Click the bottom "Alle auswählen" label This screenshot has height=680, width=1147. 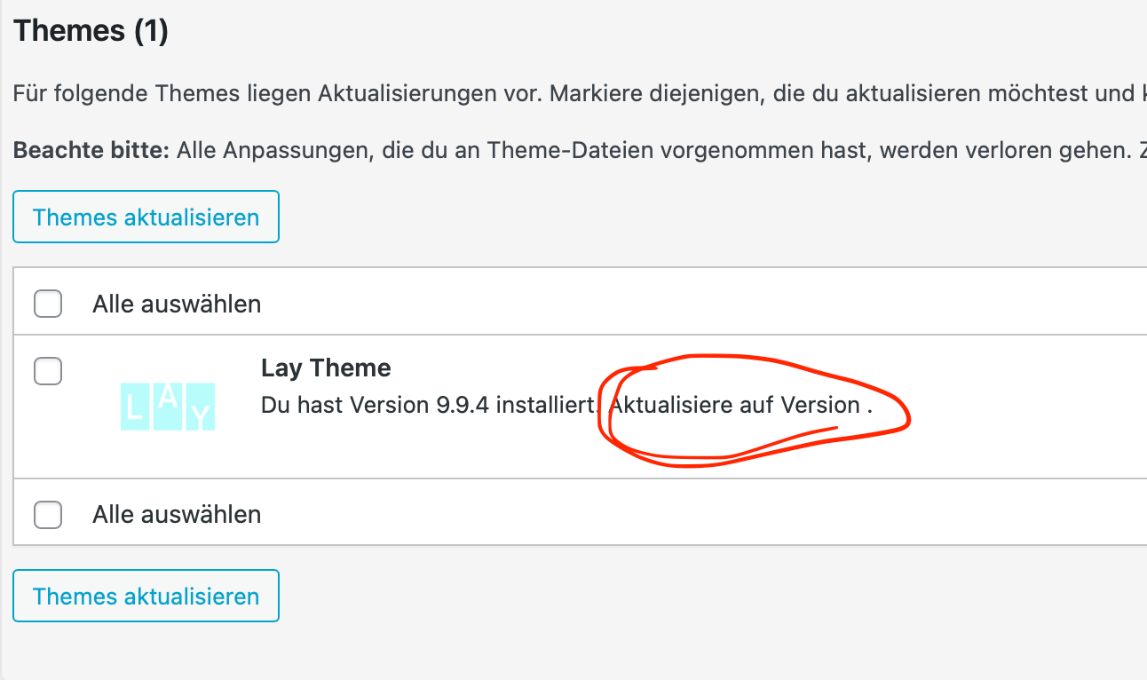coord(177,514)
